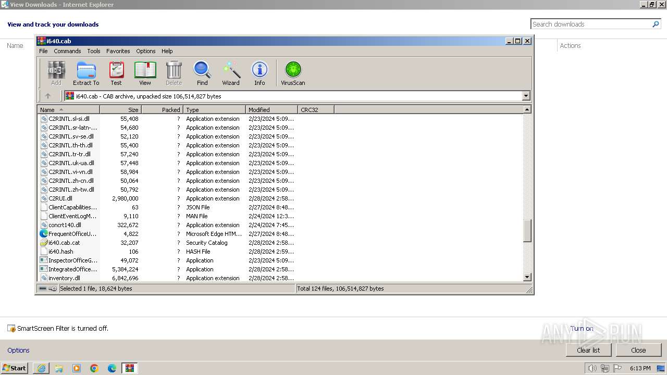Screen dimensions: 667x375
Task: Click the Extract To toolbar icon
Action: (x=86, y=73)
